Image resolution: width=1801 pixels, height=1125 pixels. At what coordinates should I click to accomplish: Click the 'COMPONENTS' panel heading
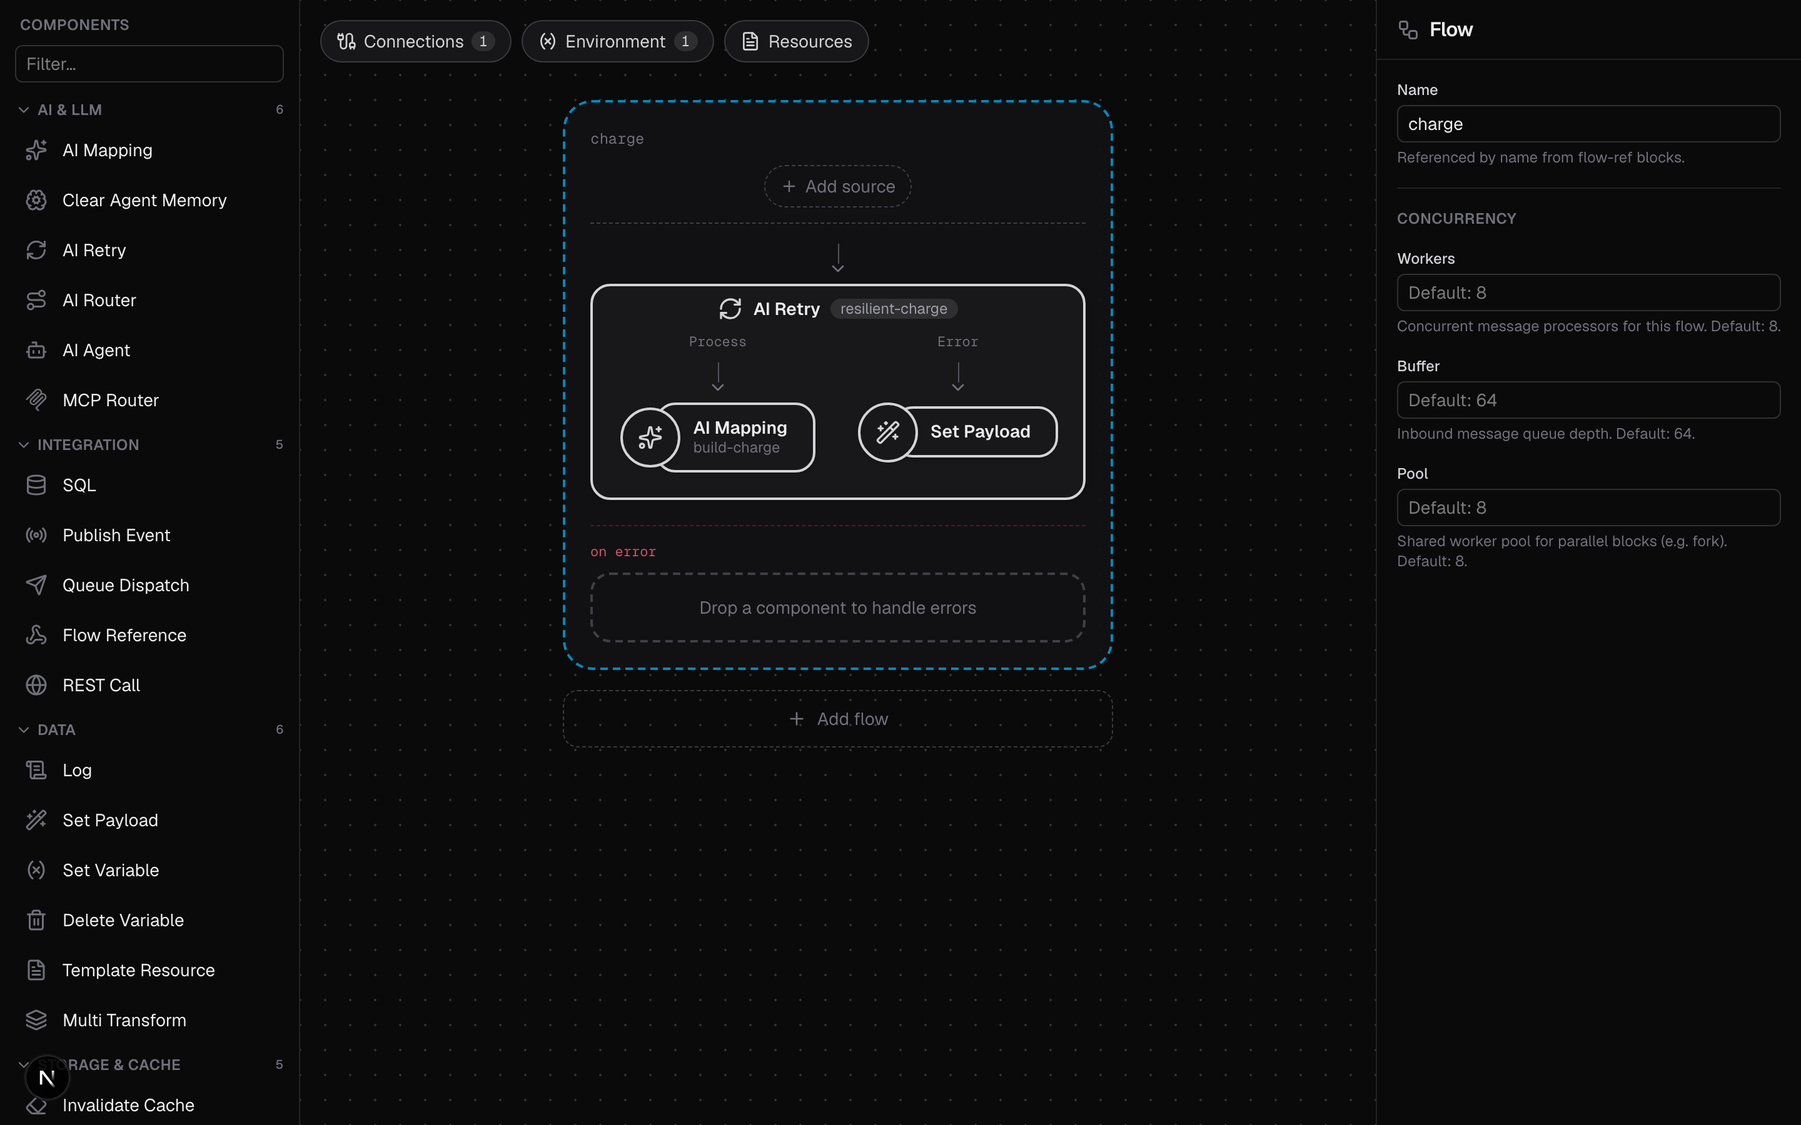click(74, 25)
